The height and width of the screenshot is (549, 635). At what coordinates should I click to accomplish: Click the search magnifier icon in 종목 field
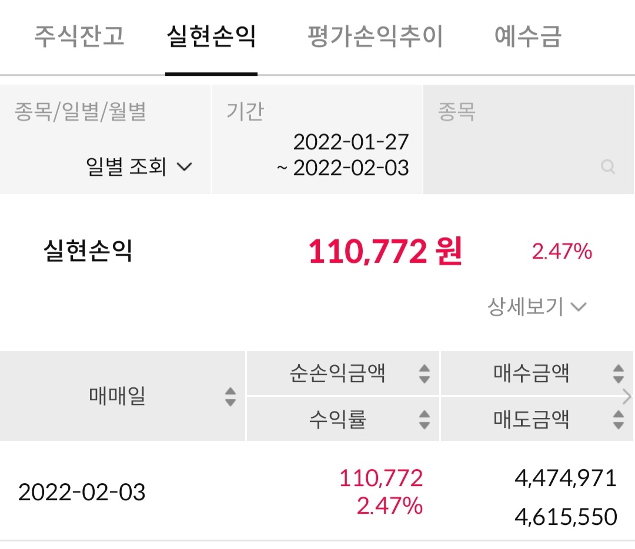[608, 166]
